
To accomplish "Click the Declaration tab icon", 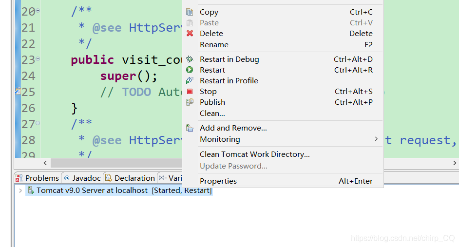I will [109, 178].
